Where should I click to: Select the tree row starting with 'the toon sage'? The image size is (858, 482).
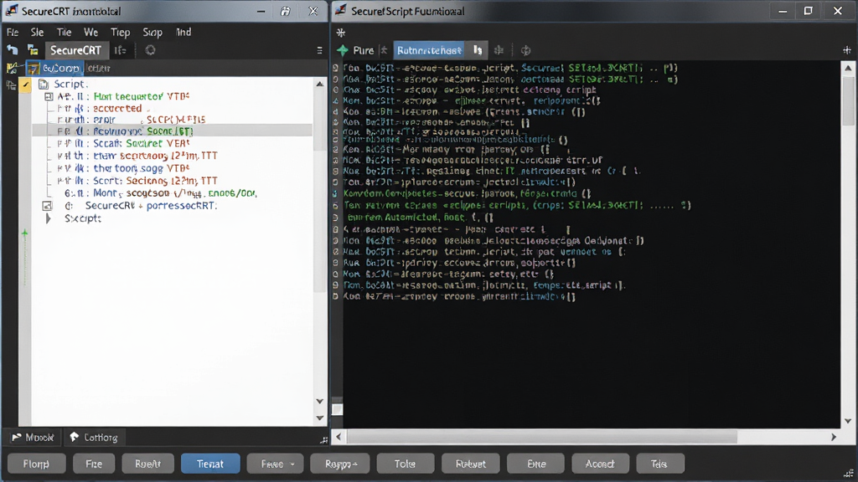point(126,167)
